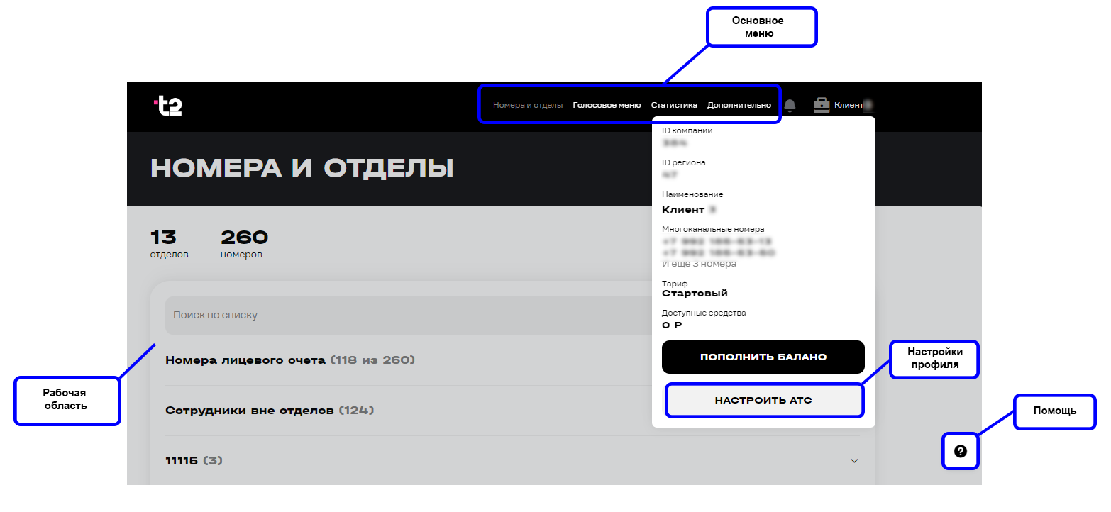Screen dimensions: 1111x512
Task: Click Настроить АТС button
Action: 763,401
